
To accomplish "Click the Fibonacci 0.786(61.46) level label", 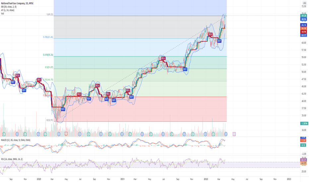I will tap(48, 37).
